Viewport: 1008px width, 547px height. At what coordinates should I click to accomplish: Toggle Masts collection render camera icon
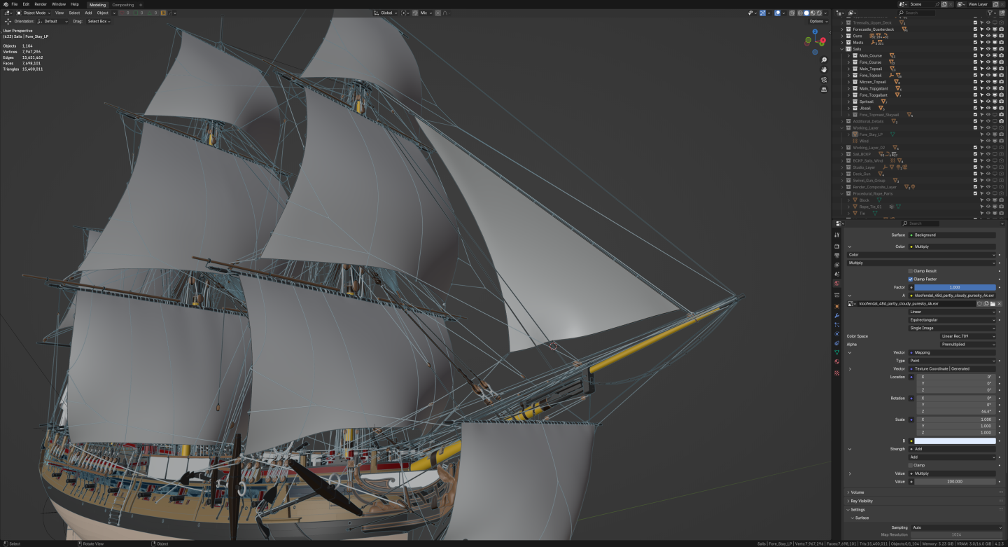coord(1002,42)
